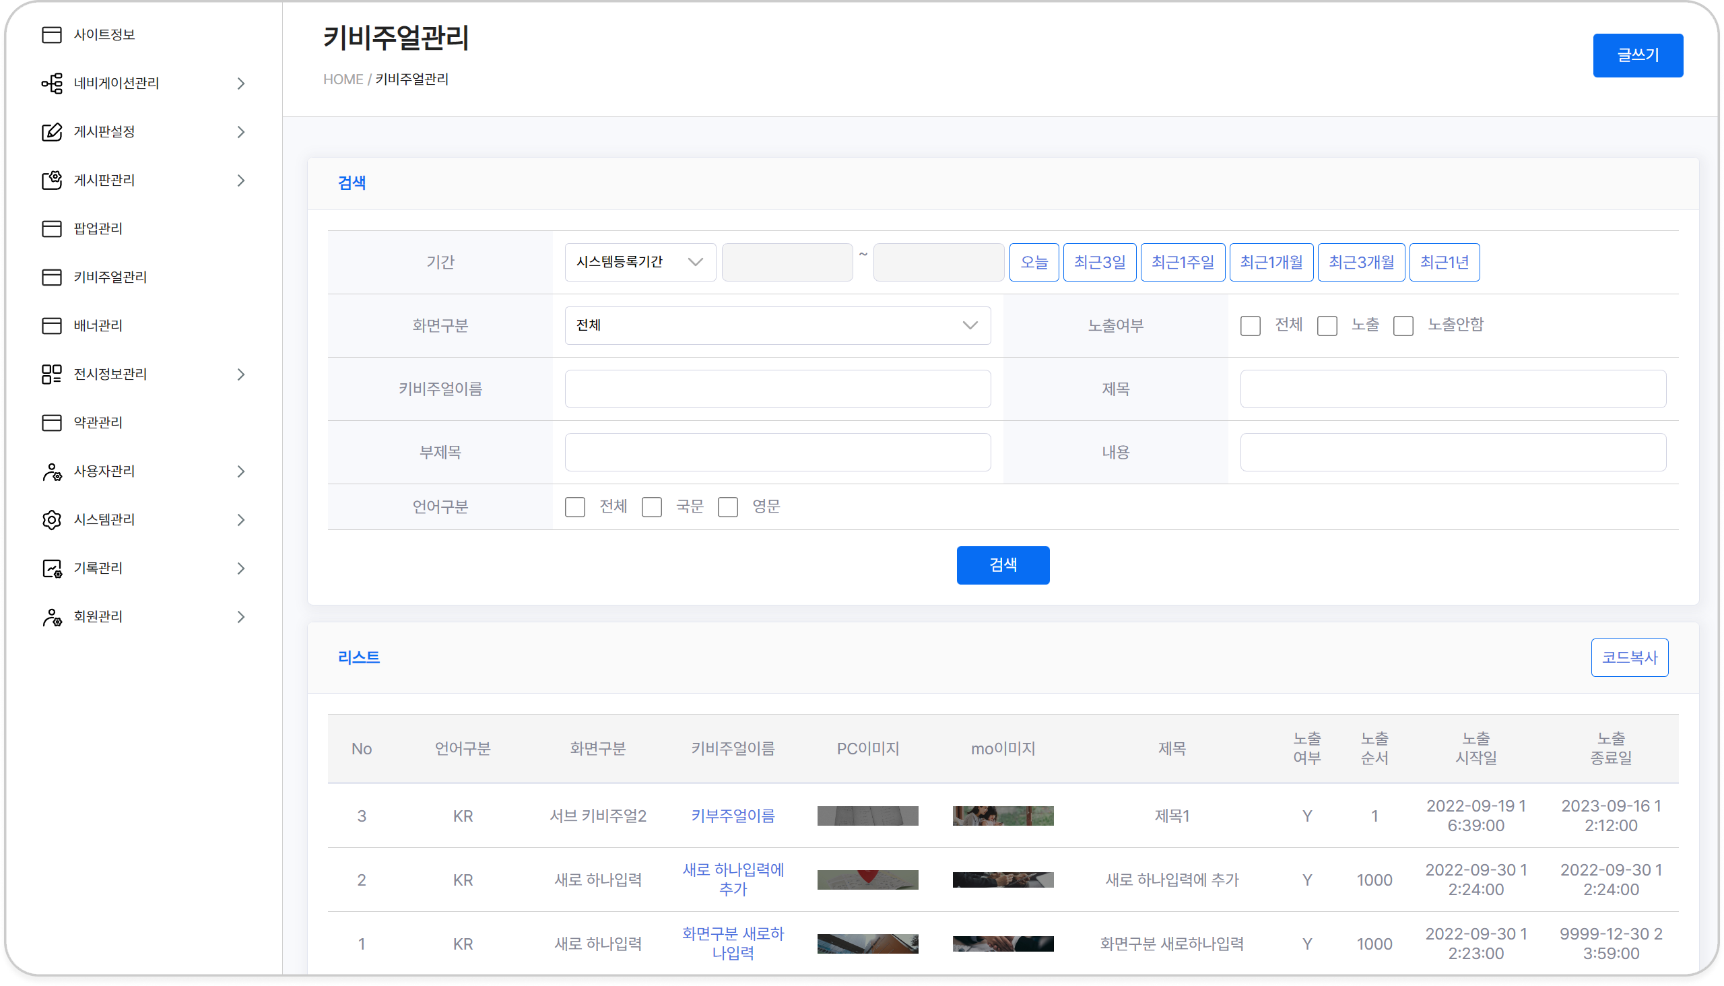The height and width of the screenshot is (986, 1724).
Task: Check the 노출안함 exposure checkbox
Action: pos(1403,326)
